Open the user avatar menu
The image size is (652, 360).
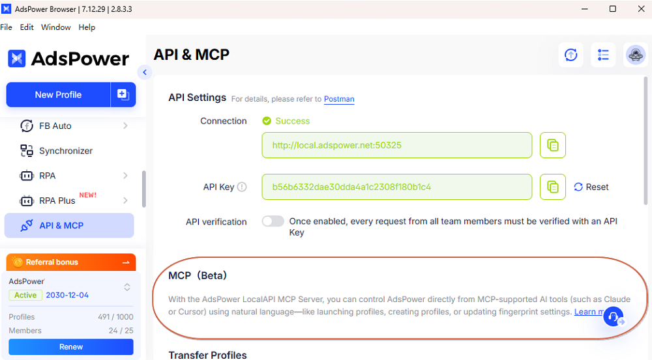636,55
